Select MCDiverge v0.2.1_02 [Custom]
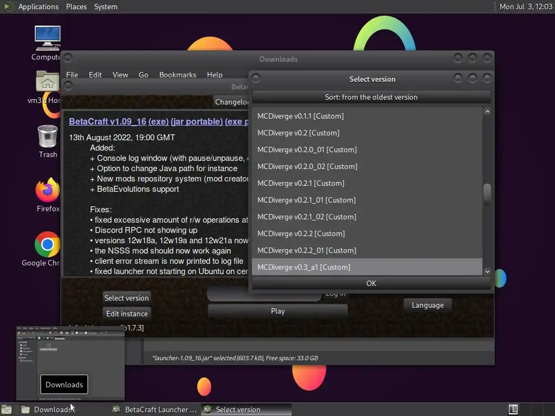 tap(367, 217)
